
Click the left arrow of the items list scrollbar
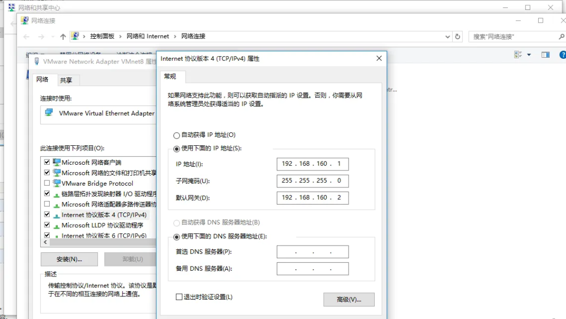click(46, 242)
